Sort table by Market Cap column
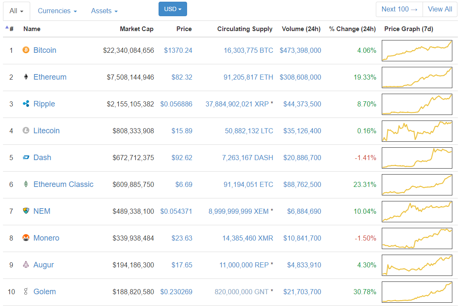Screen dimensions: 460x307 pos(136,29)
